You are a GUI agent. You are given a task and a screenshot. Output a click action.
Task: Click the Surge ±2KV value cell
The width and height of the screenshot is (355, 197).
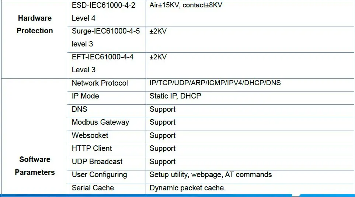[250, 40]
